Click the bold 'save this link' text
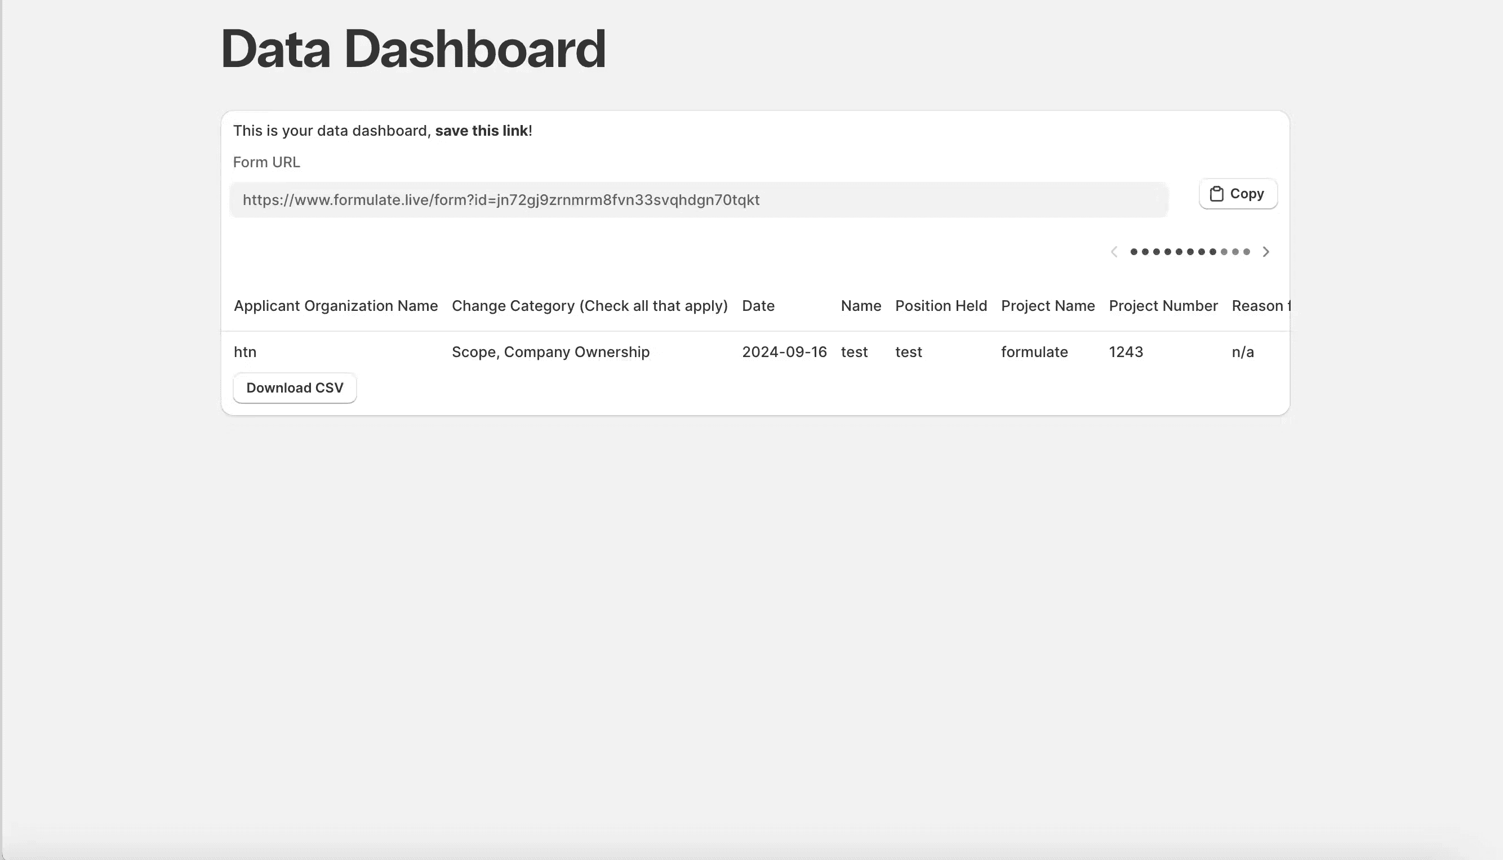The image size is (1503, 860). pos(482,131)
